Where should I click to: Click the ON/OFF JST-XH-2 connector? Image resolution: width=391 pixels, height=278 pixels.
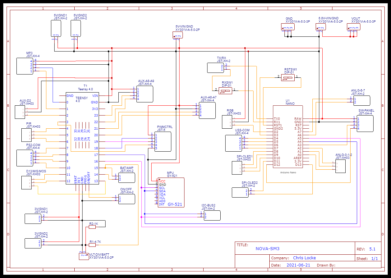click(x=126, y=198)
